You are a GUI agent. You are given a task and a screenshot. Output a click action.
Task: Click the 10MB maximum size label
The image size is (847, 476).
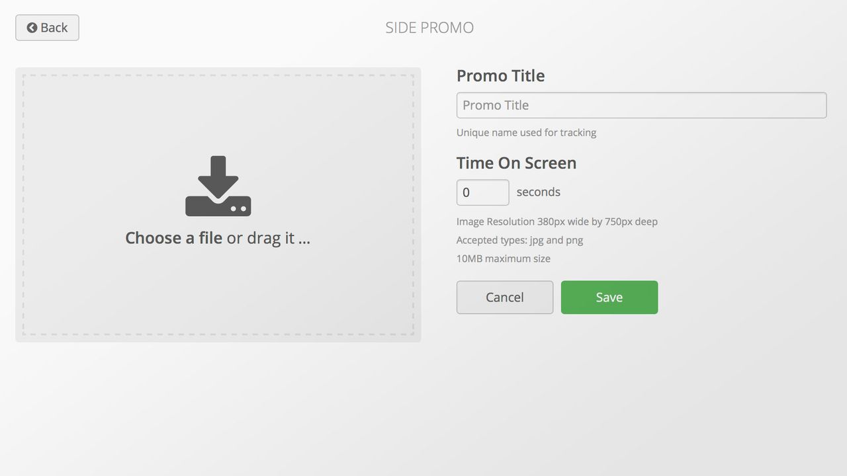[503, 258]
